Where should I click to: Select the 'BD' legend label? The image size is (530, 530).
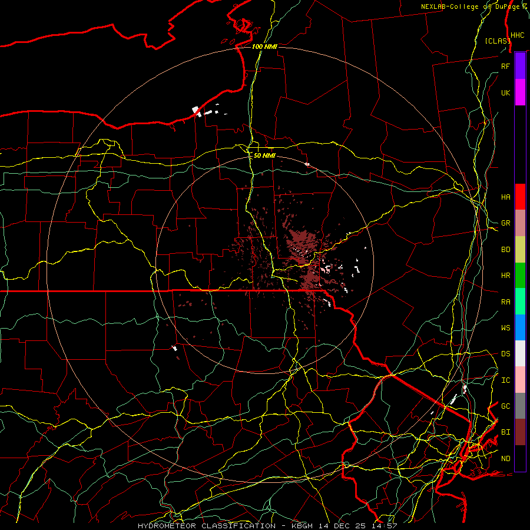click(505, 250)
